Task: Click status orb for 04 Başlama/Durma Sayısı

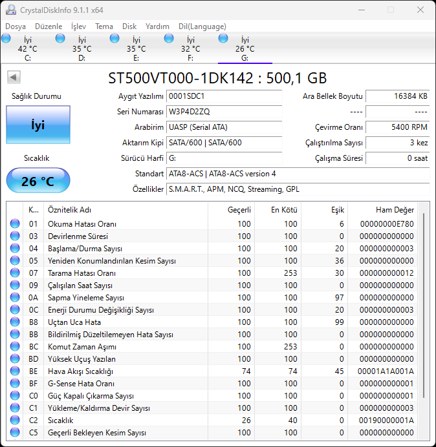Action: click(15, 248)
